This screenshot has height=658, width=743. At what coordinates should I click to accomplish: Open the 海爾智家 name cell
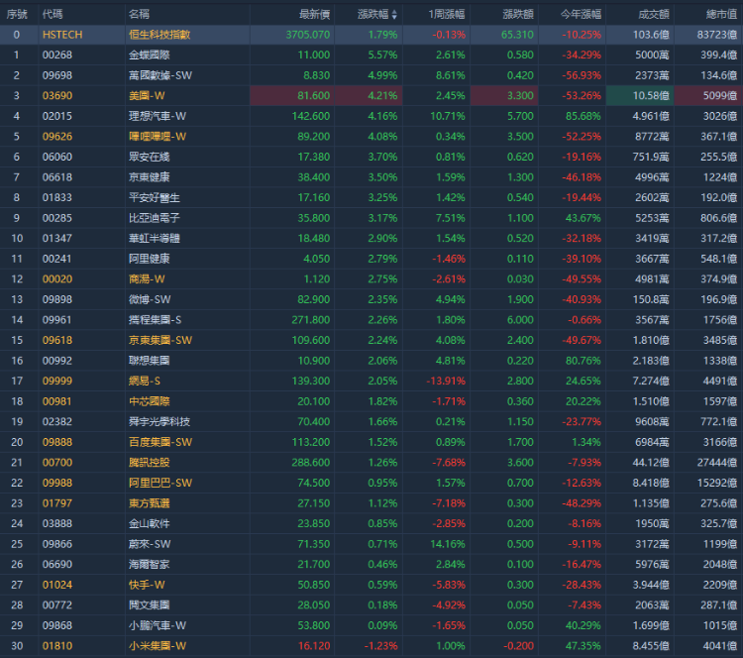coord(149,565)
